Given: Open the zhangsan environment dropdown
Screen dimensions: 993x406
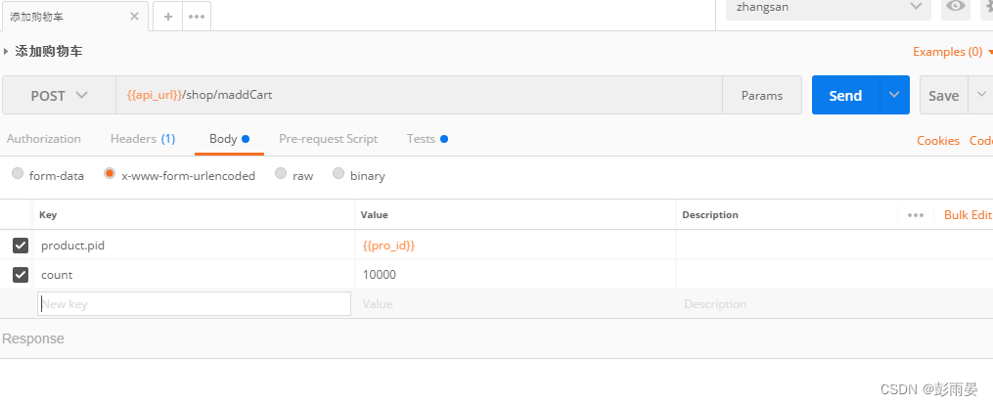Looking at the screenshot, I should 828,7.
